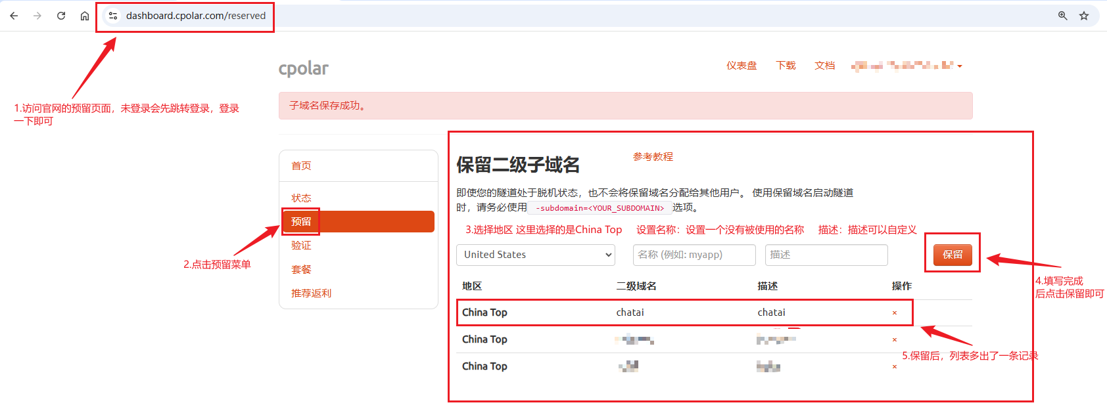This screenshot has width=1107, height=409.
Task: Open the United States region dropdown
Action: [x=535, y=255]
